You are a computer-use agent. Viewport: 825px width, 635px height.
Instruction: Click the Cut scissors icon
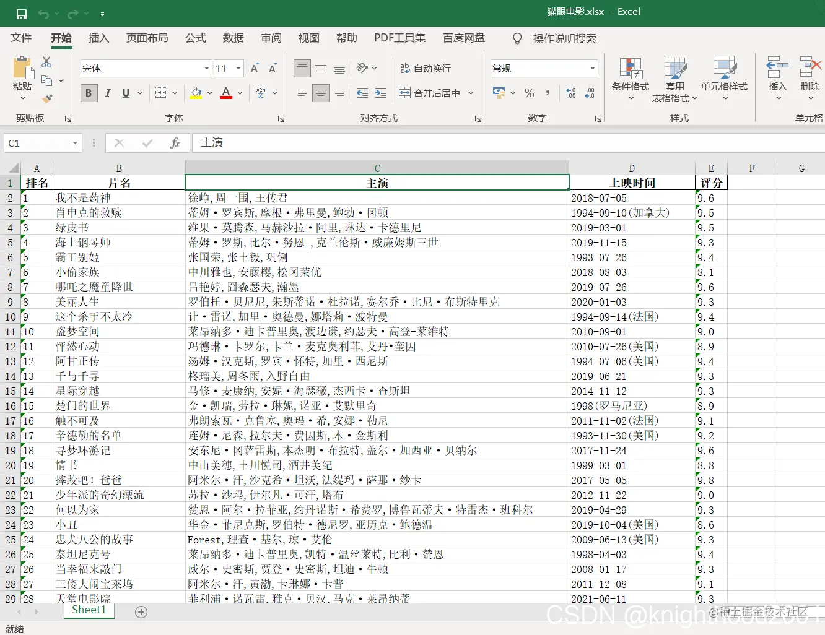tap(46, 63)
